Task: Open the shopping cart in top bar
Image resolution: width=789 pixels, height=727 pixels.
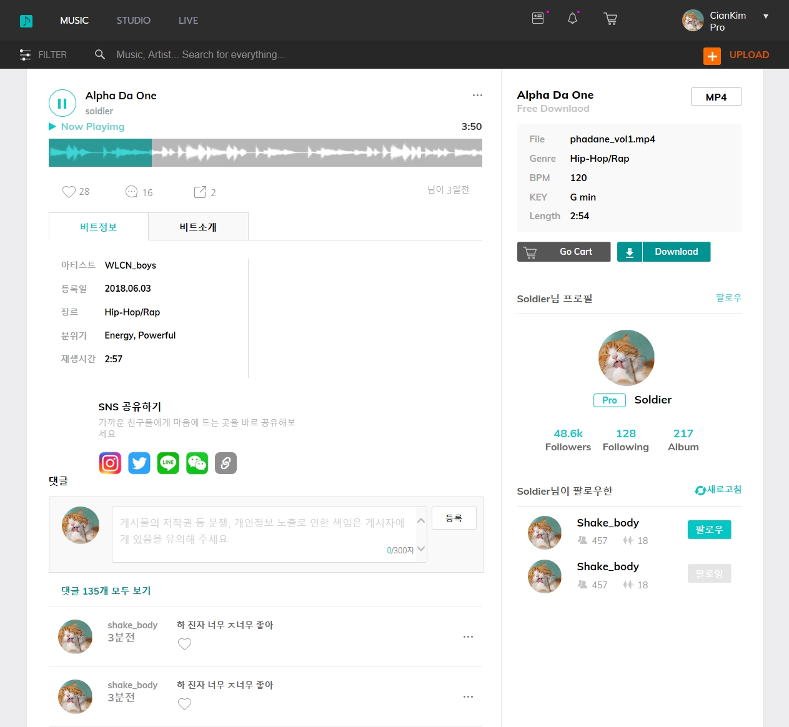Action: coord(610,19)
